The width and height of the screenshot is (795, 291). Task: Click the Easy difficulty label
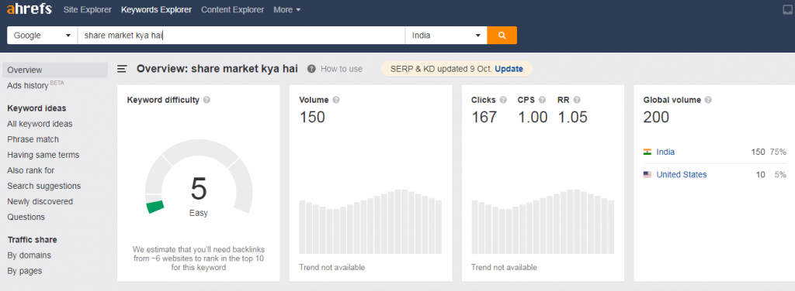(x=198, y=213)
